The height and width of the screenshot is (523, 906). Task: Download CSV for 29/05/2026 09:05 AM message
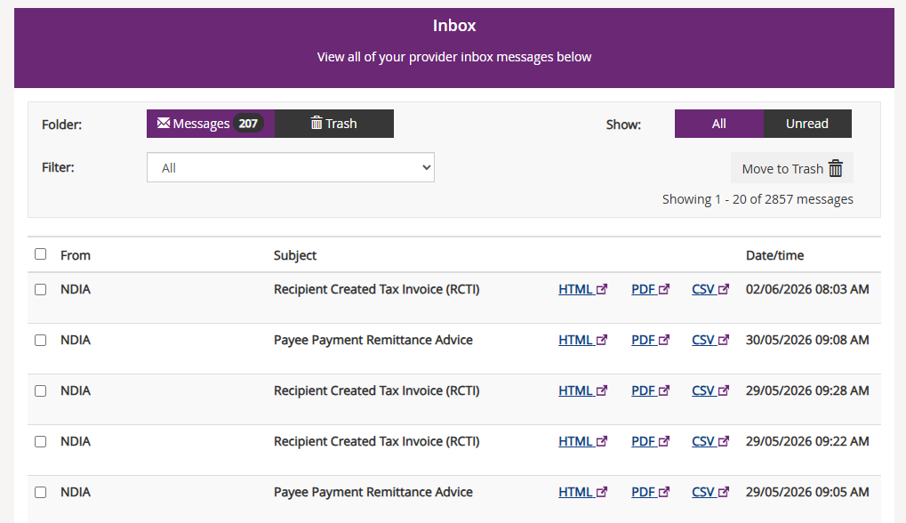coord(710,492)
